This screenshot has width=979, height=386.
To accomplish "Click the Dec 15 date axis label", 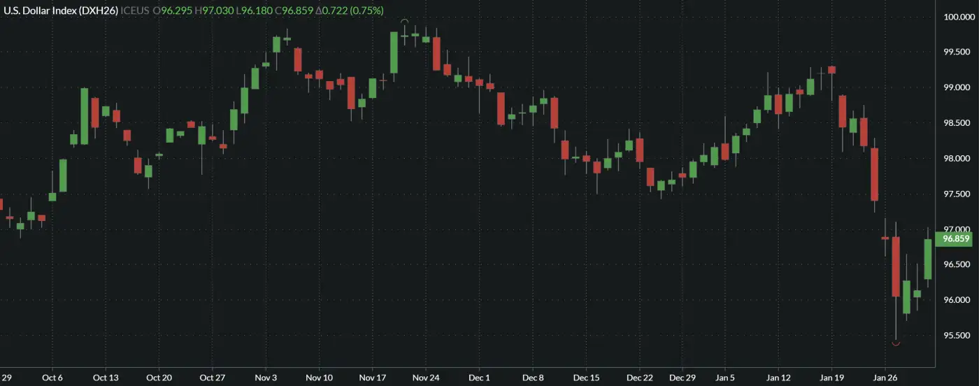I will (586, 378).
